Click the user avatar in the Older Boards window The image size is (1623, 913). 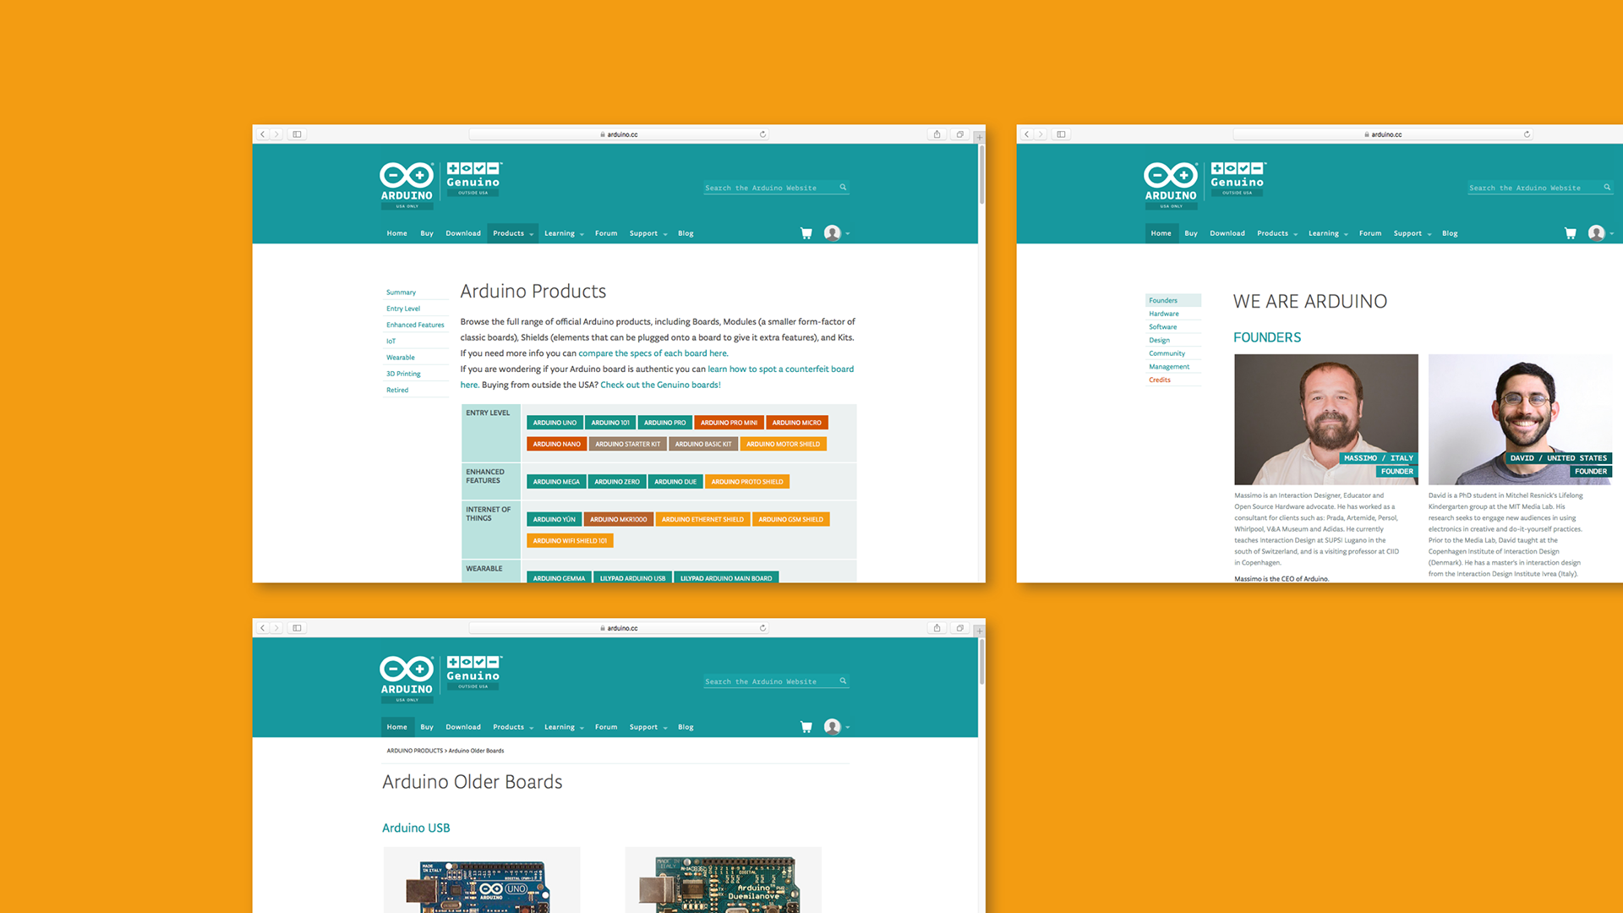pyautogui.click(x=833, y=727)
